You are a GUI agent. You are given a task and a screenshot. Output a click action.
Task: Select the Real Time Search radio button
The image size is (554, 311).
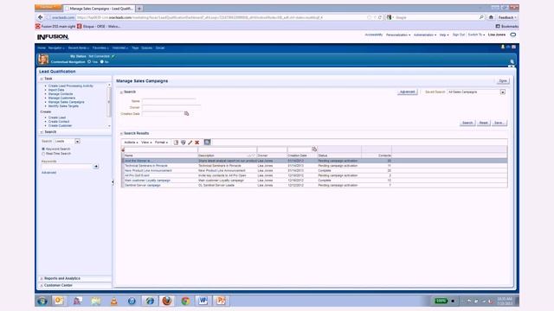tap(43, 154)
